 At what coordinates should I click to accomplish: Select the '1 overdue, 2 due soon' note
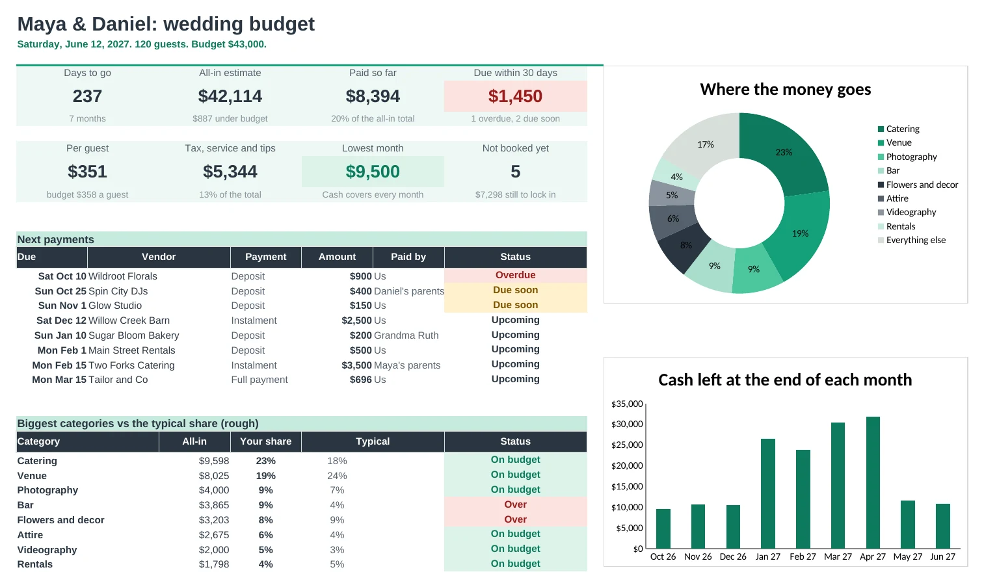(516, 118)
